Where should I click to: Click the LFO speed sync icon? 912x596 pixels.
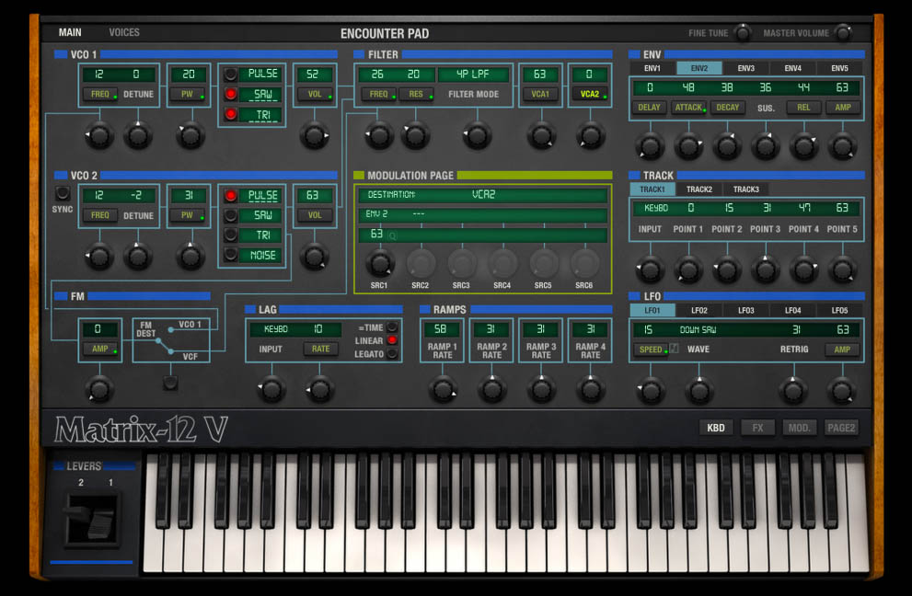(675, 349)
